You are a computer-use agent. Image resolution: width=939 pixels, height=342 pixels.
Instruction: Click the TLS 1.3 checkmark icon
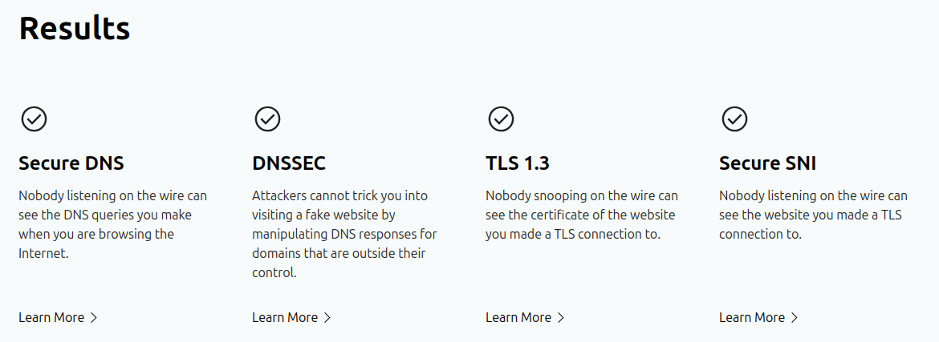pos(501,119)
